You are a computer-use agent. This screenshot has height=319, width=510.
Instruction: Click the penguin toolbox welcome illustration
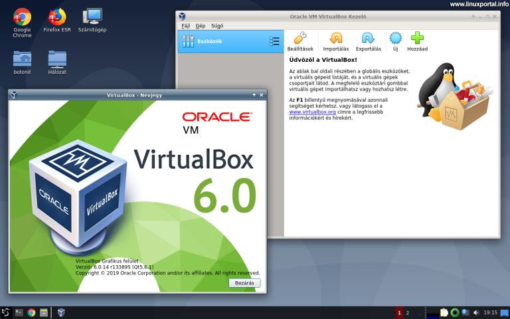(455, 96)
